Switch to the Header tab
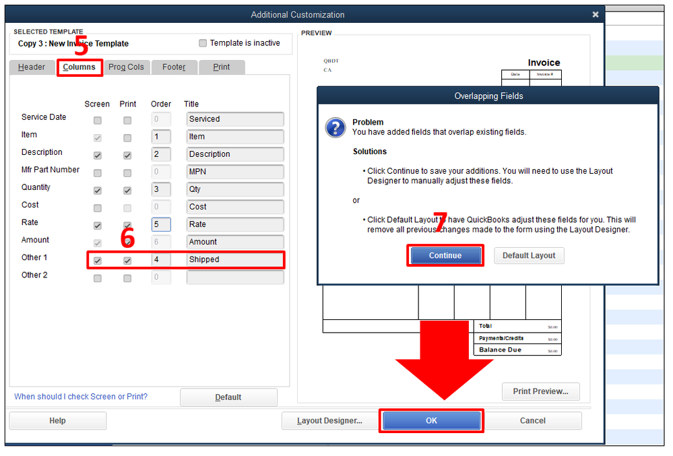The height and width of the screenshot is (456, 673). pos(32,67)
